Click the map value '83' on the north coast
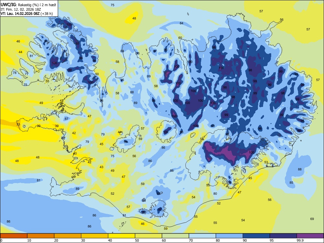 (122, 51)
